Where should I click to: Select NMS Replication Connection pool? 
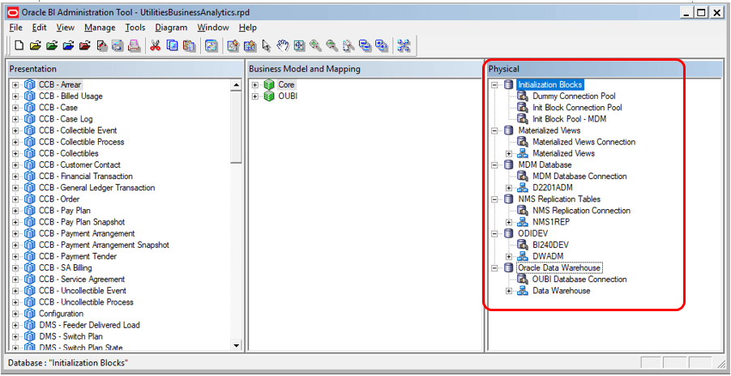click(x=581, y=211)
